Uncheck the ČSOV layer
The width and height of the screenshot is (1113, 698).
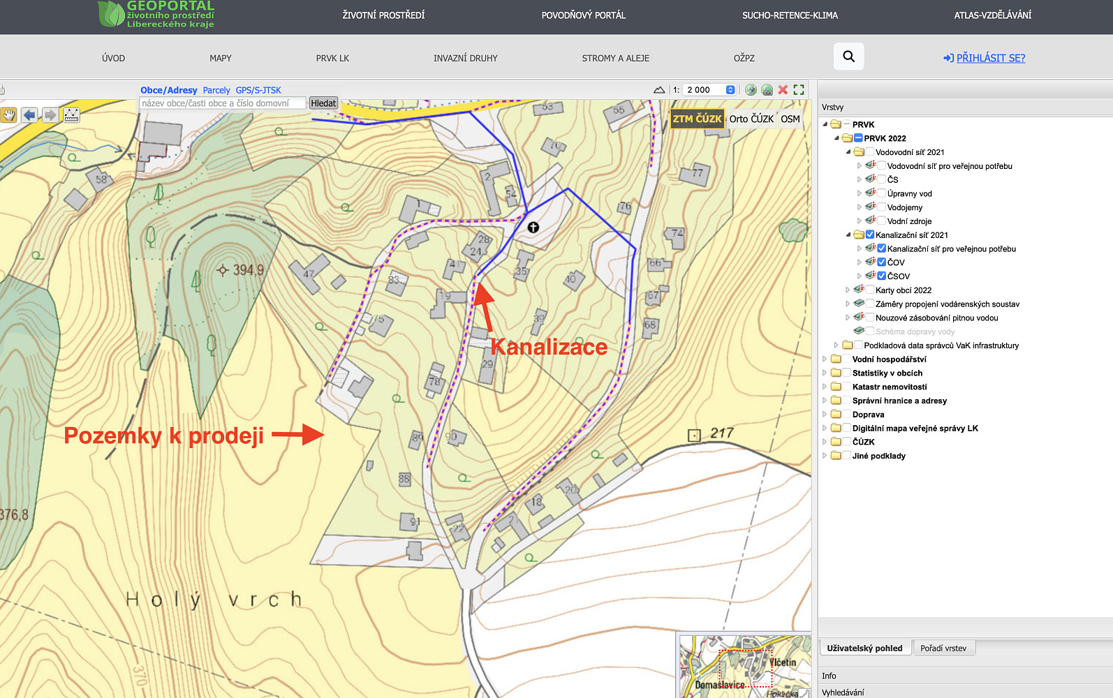coord(882,276)
